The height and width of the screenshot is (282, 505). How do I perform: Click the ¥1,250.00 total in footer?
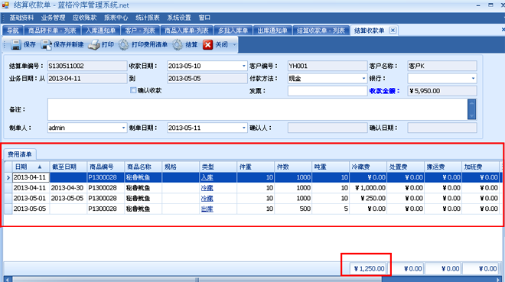pos(368,268)
